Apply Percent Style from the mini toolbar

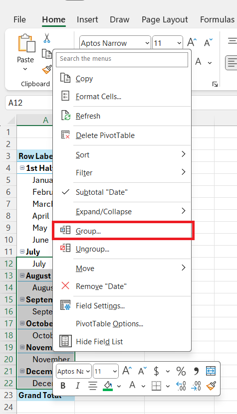pyautogui.click(x=181, y=371)
